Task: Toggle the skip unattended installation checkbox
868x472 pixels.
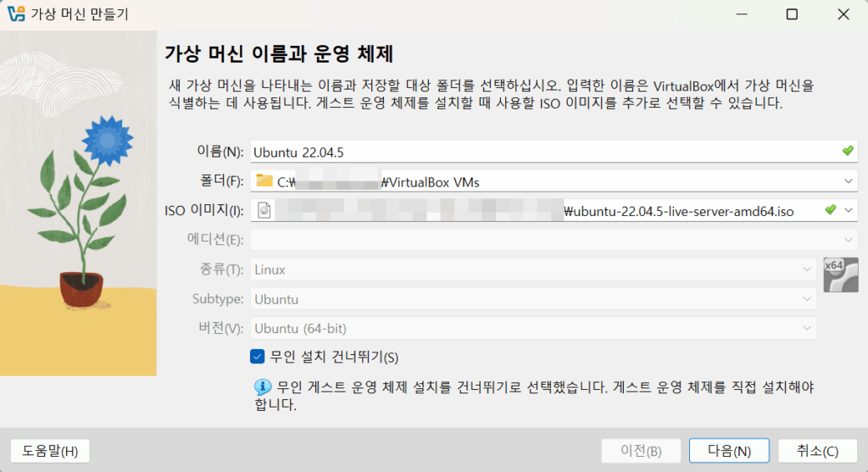Action: tap(258, 357)
